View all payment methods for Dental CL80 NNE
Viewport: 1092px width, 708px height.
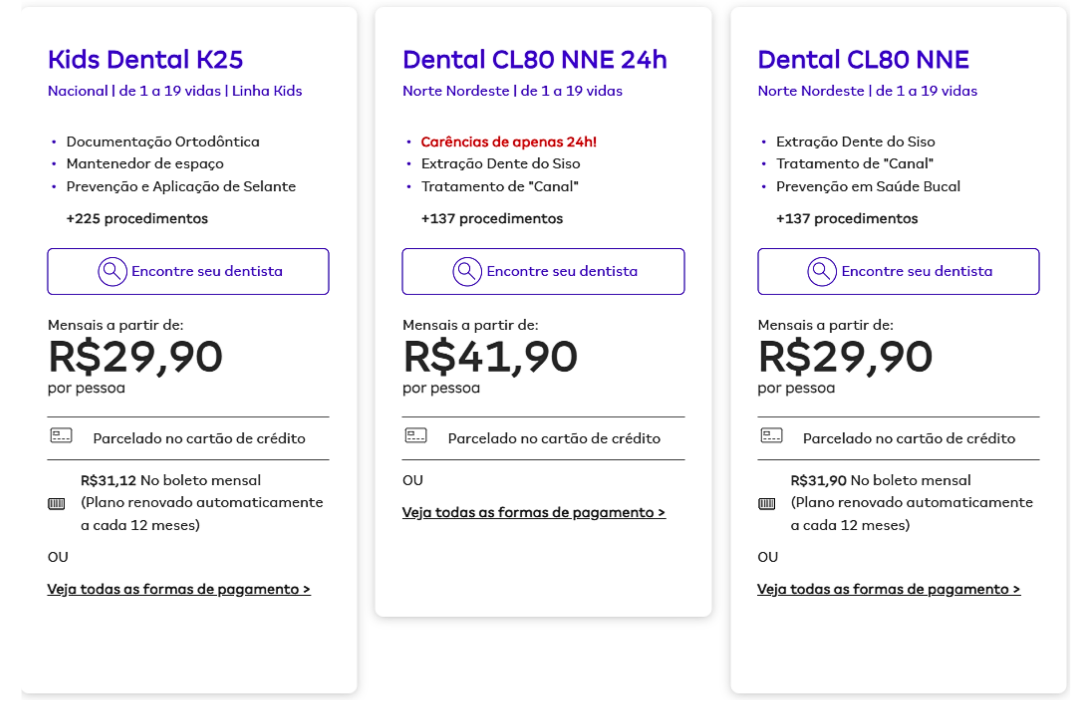tap(889, 589)
